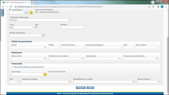
Task: Open the bottom Tipo dropdown
Action: (15, 82)
